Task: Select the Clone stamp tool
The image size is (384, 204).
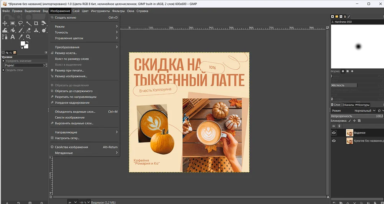Action: [x=36, y=30]
